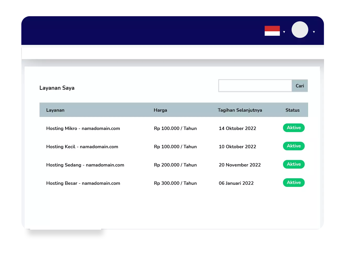
Task: Click the Rp 300.000 / Tahun price
Action: click(175, 183)
